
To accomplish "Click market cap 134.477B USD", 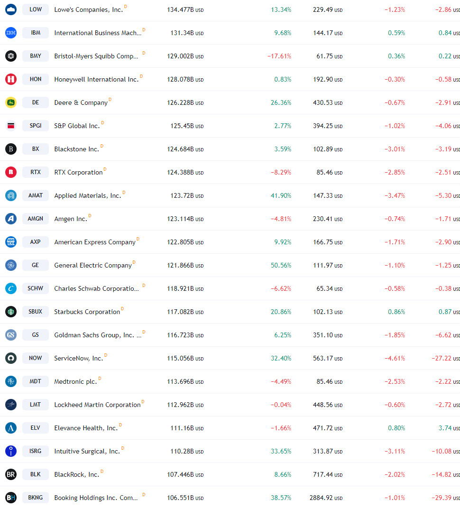I will click(x=185, y=10).
